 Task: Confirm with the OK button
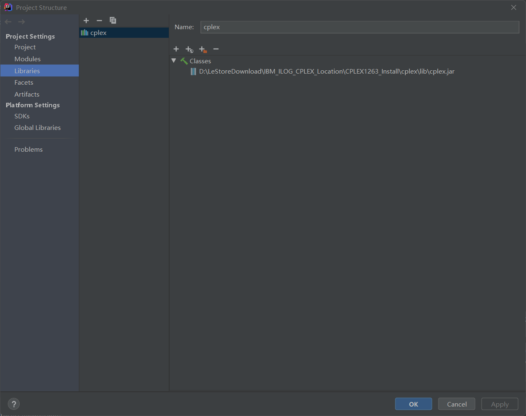(413, 404)
